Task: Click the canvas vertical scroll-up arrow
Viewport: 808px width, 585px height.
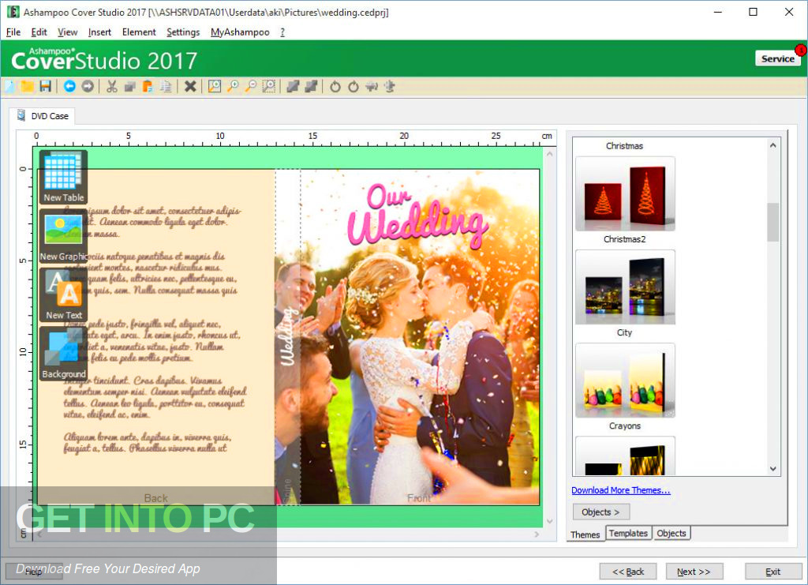Action: [x=549, y=154]
